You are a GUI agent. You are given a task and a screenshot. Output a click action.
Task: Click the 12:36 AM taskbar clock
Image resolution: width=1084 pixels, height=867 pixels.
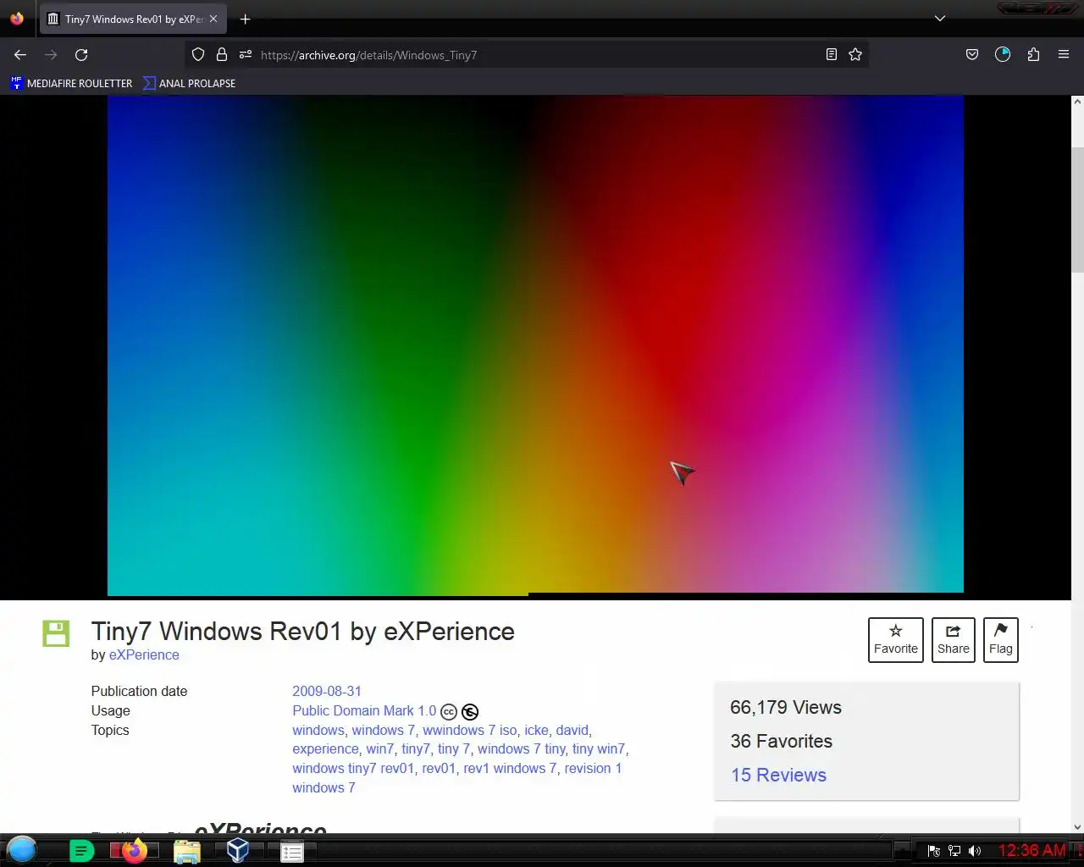(x=1031, y=850)
